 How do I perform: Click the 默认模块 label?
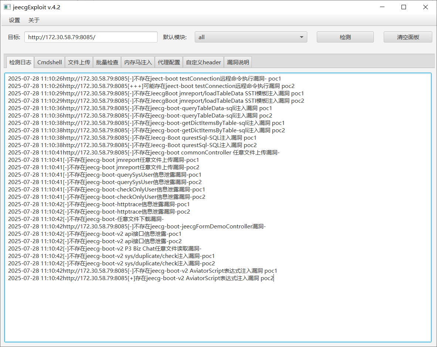175,37
